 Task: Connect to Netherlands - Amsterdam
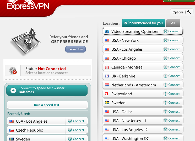[x=172, y=85]
